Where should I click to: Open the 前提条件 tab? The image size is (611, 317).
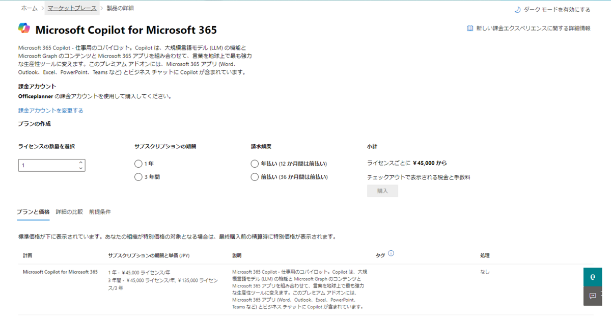tap(100, 212)
